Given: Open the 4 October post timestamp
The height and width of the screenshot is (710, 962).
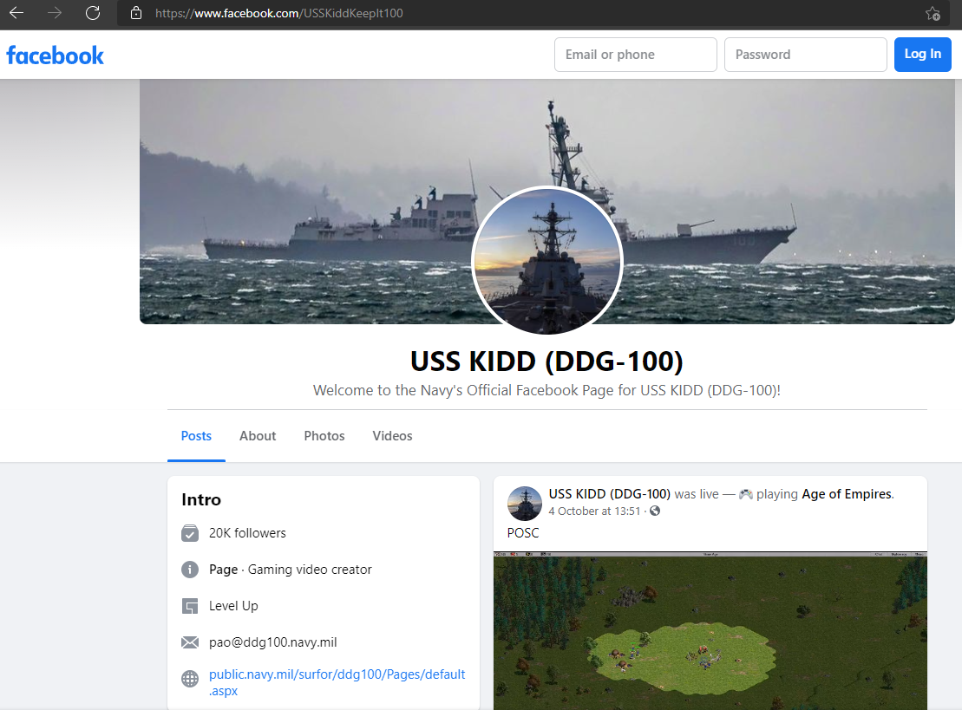Looking at the screenshot, I should pos(594,511).
